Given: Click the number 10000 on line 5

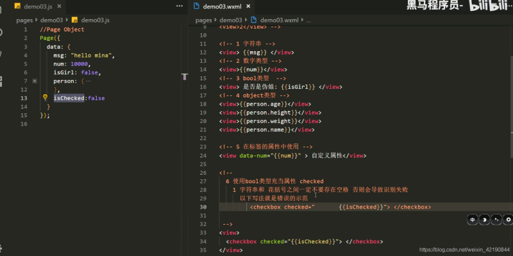Looking at the screenshot, I should tap(79, 64).
